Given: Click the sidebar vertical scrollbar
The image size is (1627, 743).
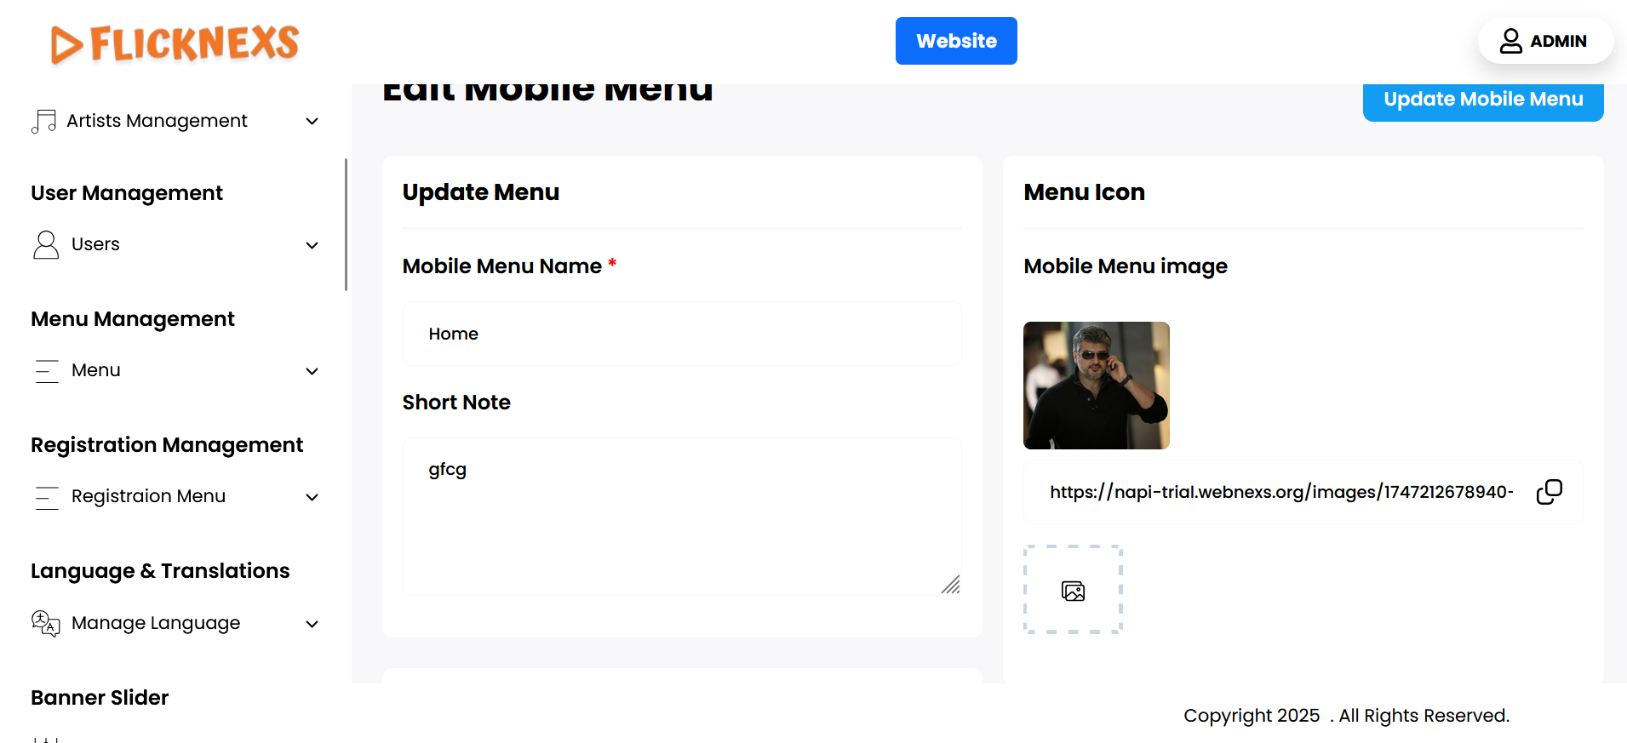Looking at the screenshot, I should coord(346,225).
